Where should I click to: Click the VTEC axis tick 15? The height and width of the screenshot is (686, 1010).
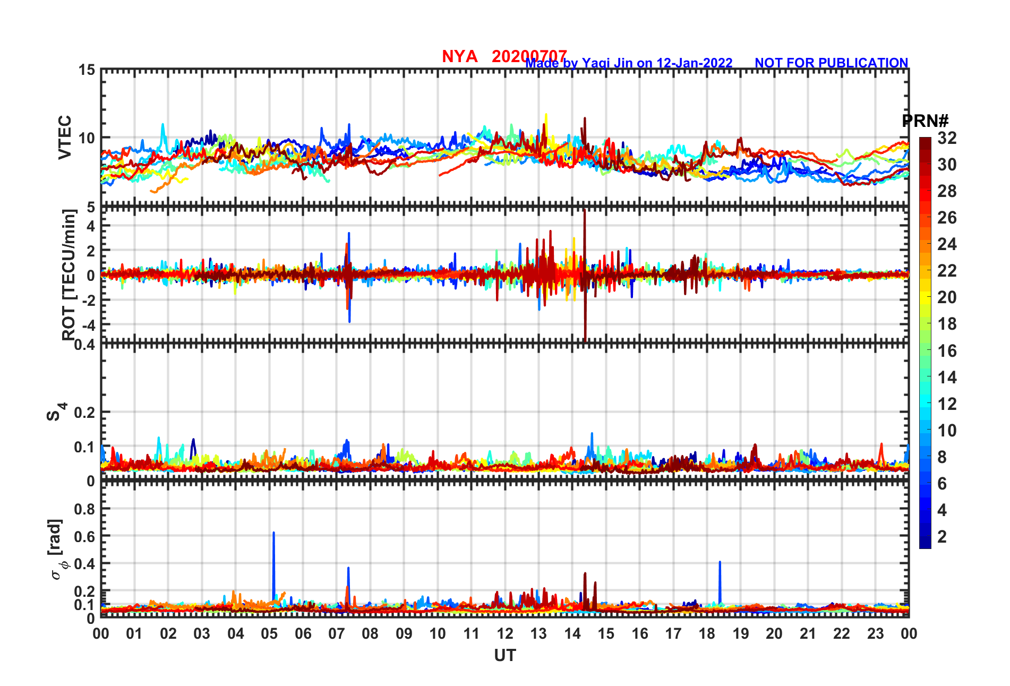(87, 70)
